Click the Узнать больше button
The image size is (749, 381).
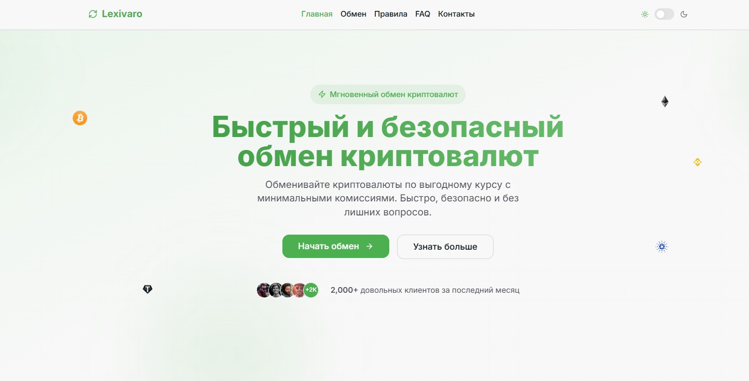[445, 247]
